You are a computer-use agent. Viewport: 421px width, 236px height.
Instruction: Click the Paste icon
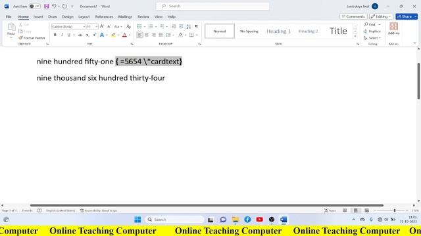(11, 28)
